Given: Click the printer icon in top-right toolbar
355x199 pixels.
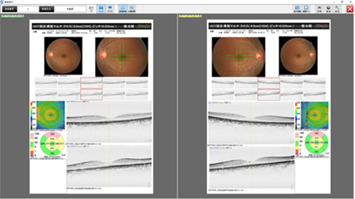Looking at the screenshot, I should tap(319, 9).
